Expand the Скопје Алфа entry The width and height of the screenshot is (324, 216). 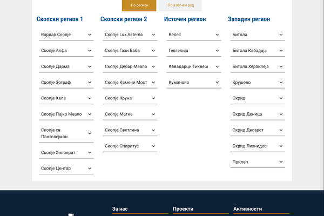click(66, 50)
